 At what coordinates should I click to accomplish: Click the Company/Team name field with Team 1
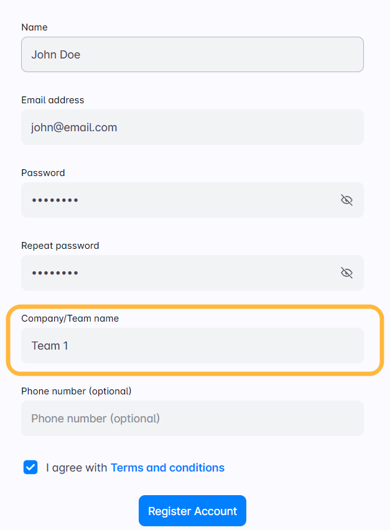[x=192, y=346]
